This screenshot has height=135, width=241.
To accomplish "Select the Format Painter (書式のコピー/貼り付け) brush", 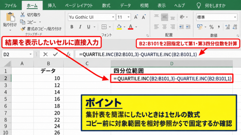I will pyautogui.click(x=23, y=28).
